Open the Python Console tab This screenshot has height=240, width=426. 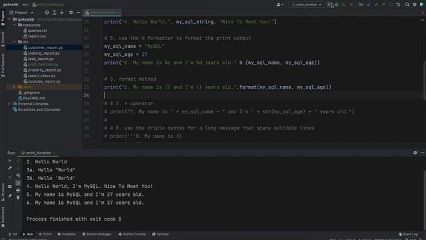coord(132,234)
